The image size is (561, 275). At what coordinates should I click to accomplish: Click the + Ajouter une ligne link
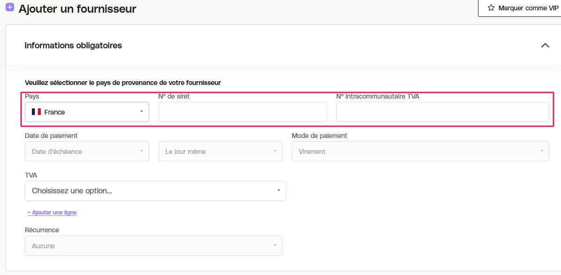tap(52, 212)
